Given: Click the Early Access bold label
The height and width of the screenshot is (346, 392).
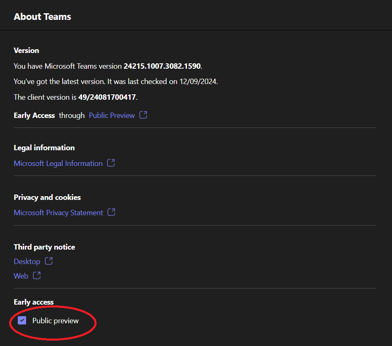Looking at the screenshot, I should point(34,115).
